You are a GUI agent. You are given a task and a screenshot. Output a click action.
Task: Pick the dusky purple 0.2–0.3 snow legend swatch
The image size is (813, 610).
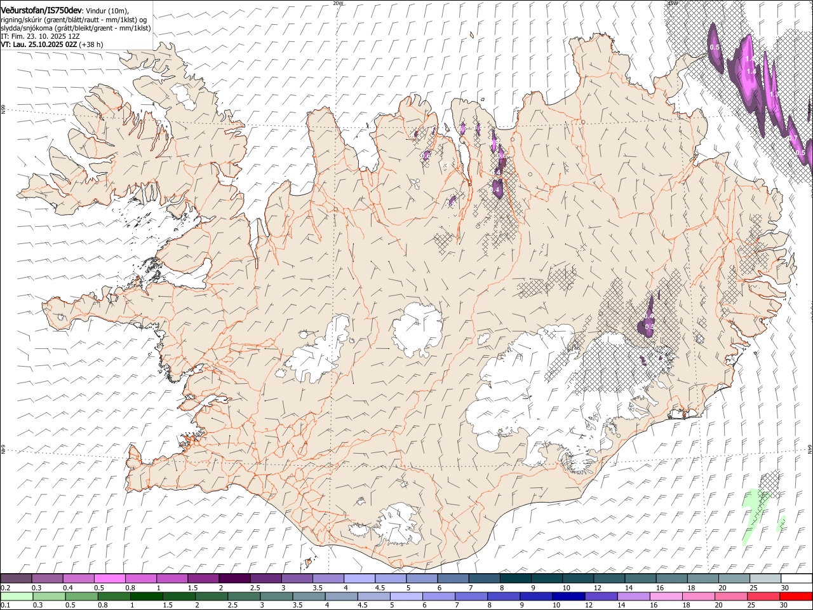(17, 579)
